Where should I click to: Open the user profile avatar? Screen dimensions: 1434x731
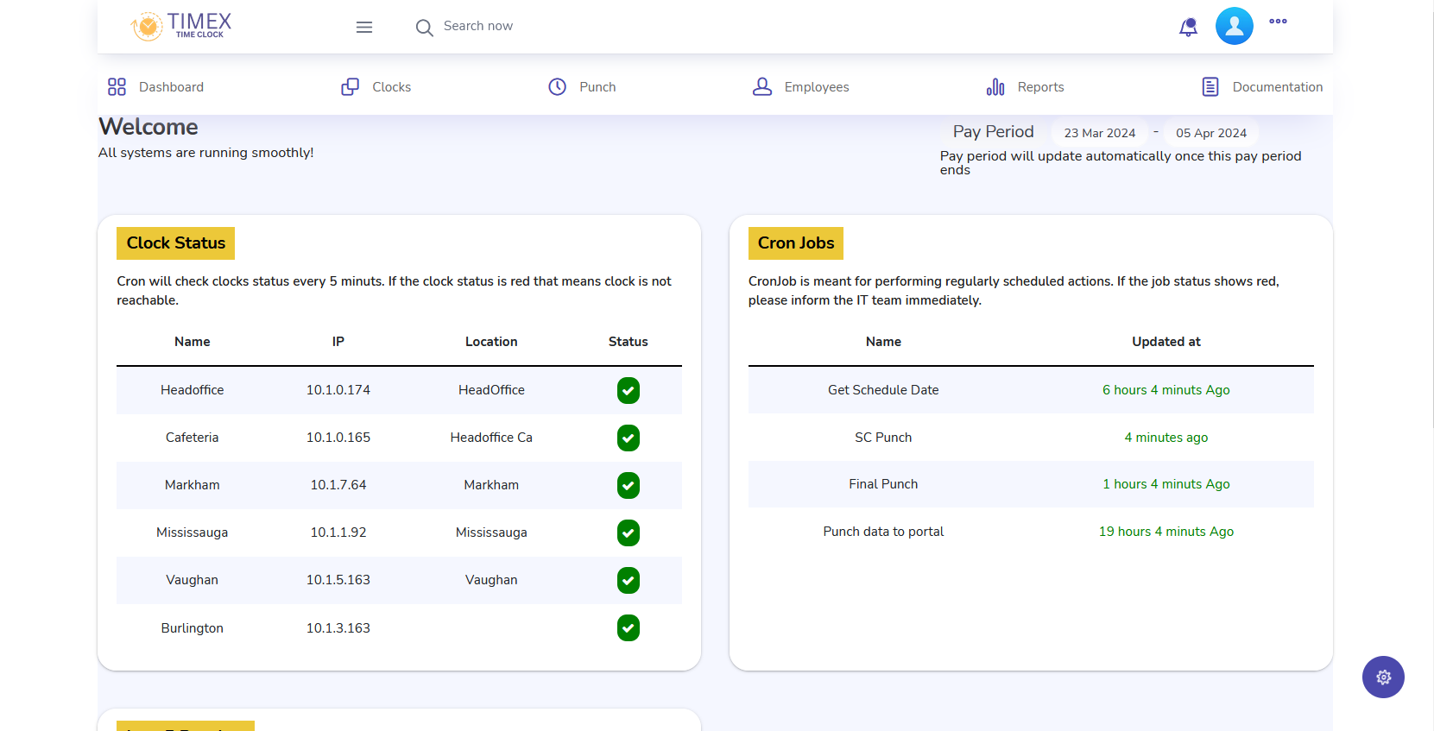click(1234, 26)
